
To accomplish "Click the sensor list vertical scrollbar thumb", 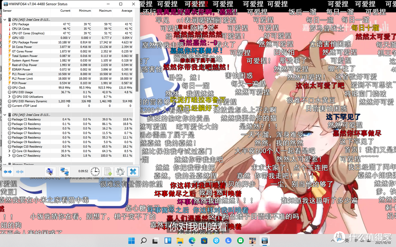I will pos(137,72).
